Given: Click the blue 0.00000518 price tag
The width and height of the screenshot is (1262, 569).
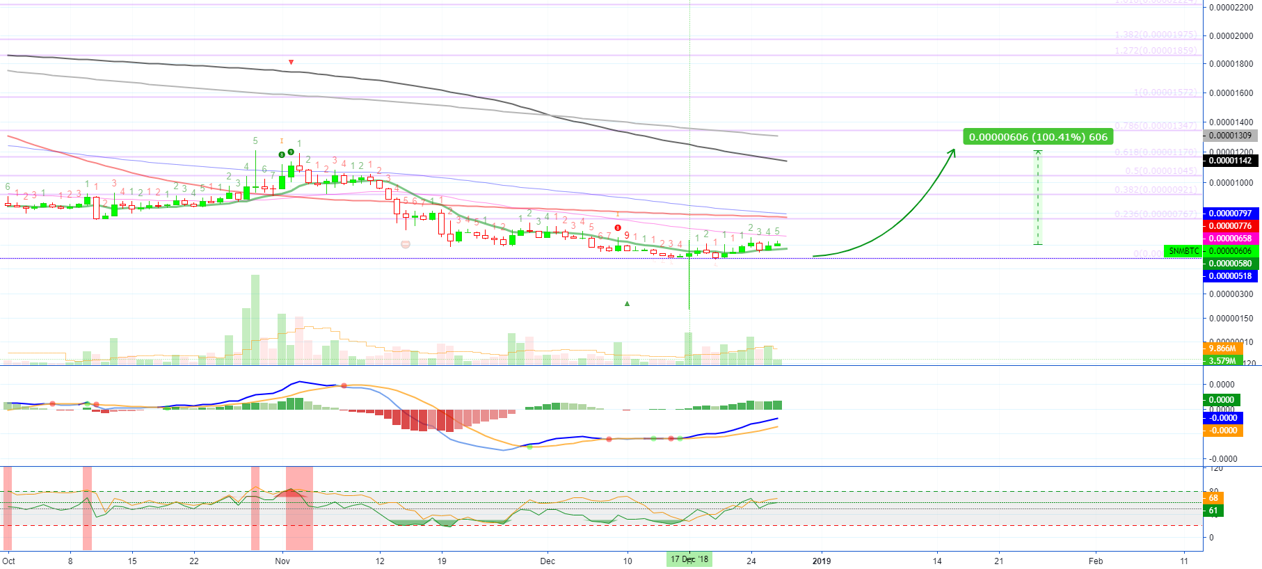Looking at the screenshot, I should tap(1230, 276).
